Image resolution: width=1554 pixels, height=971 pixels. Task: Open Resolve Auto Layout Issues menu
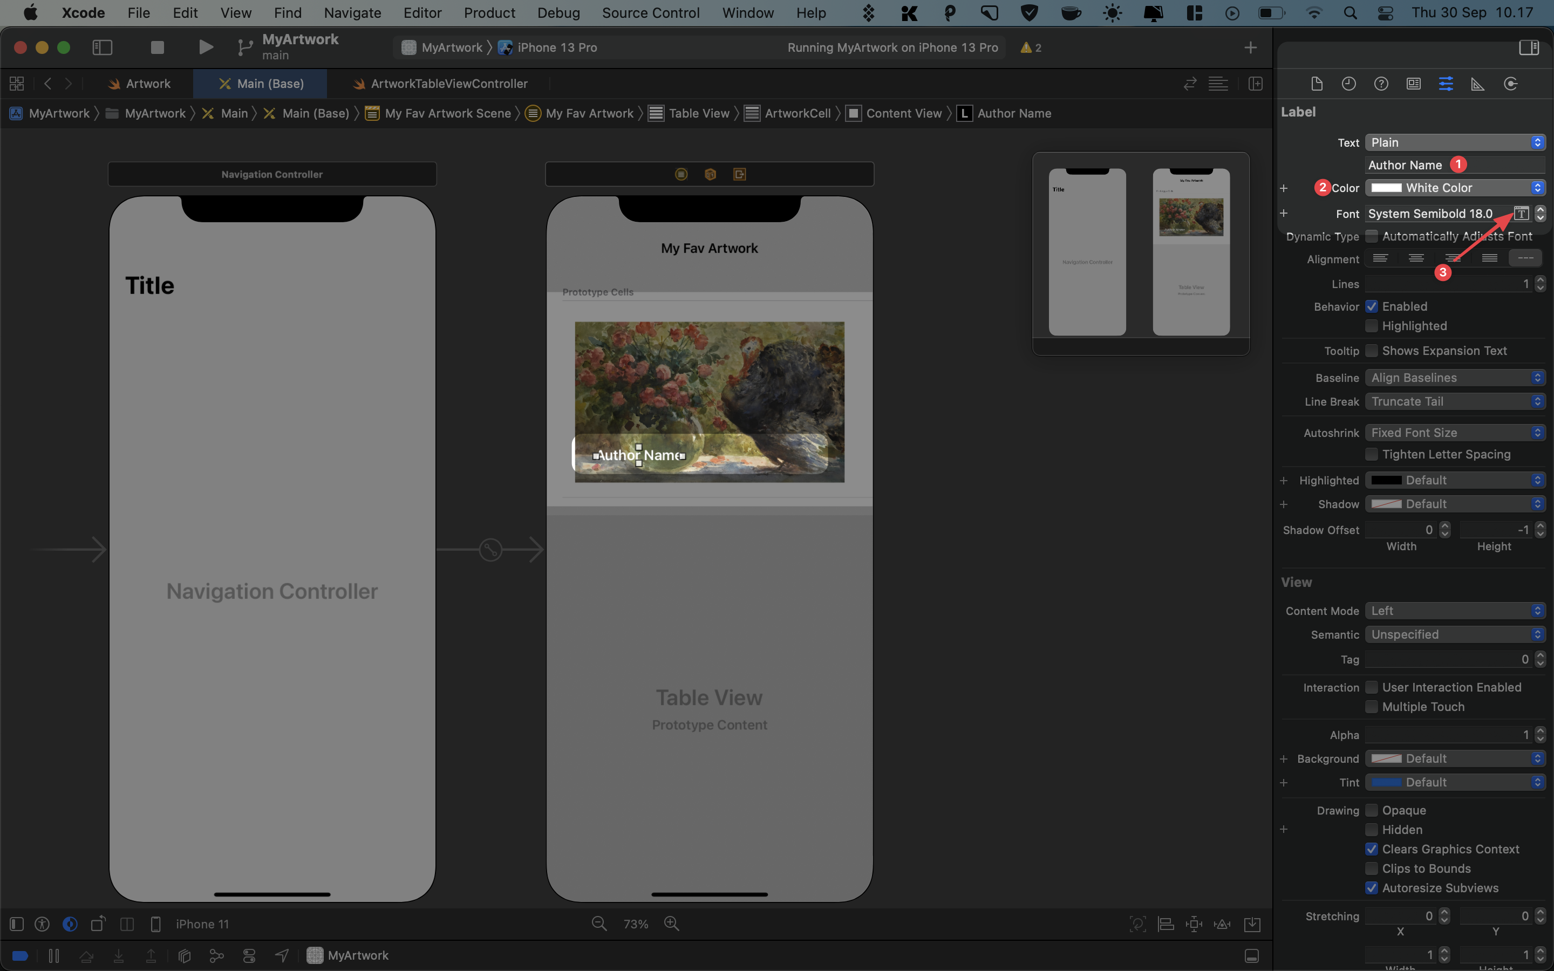[1222, 924]
